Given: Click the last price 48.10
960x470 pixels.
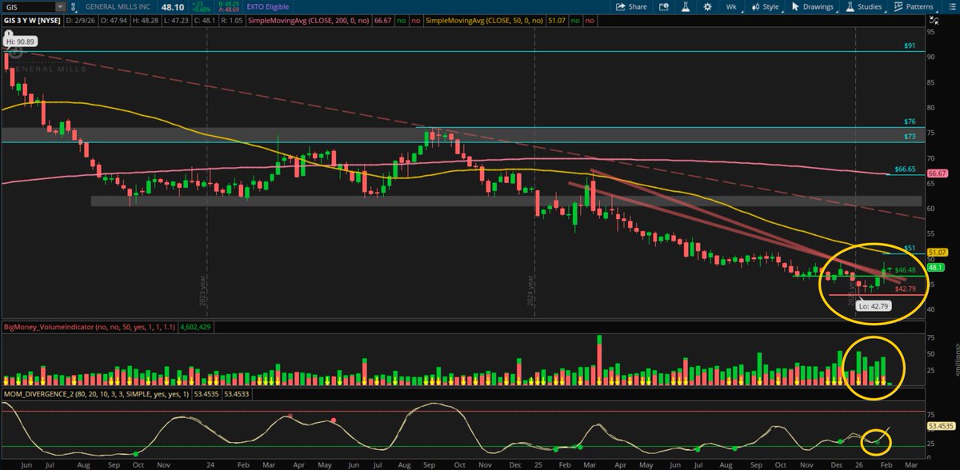Looking at the screenshot, I should pos(173,7).
